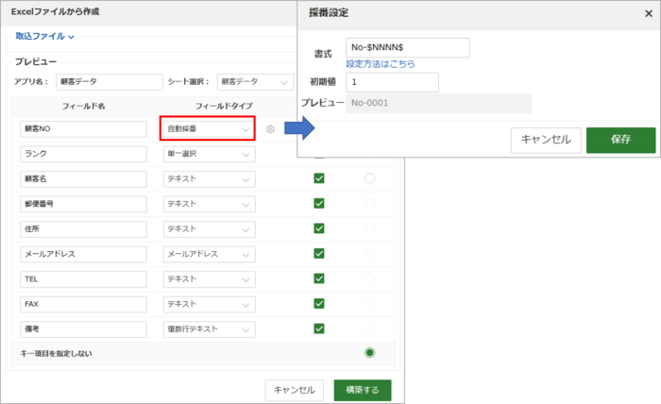Open field type dropdown showing 自動採番

point(209,129)
